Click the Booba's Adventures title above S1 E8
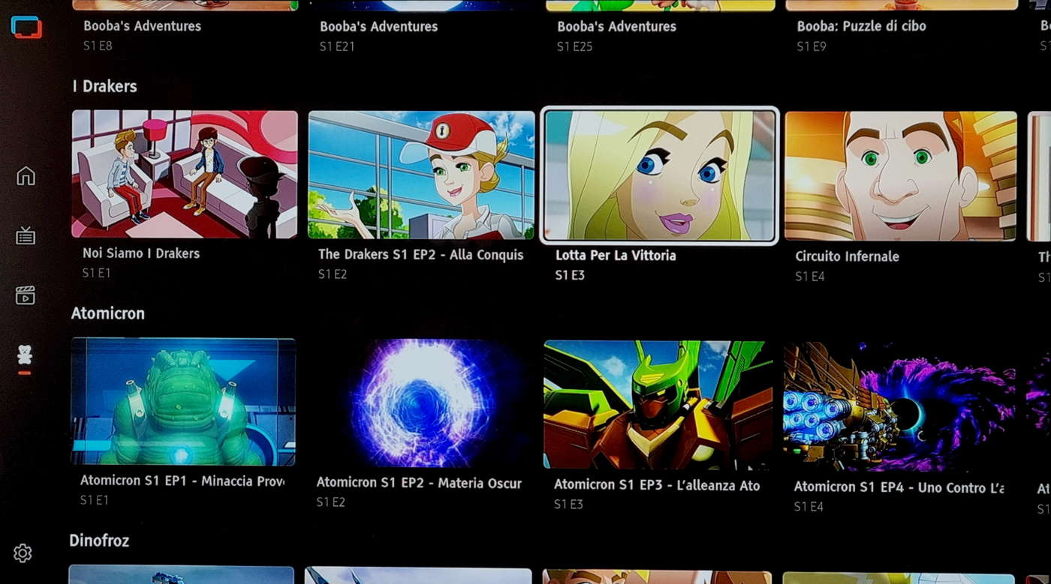Viewport: 1051px width, 584px height. tap(143, 26)
